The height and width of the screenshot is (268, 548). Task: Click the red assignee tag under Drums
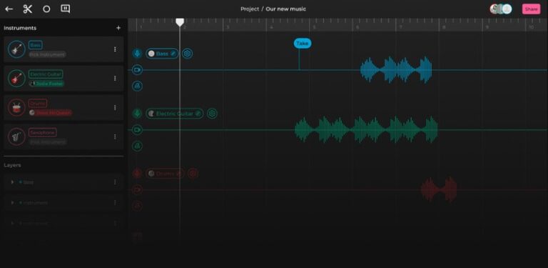[x=51, y=113]
